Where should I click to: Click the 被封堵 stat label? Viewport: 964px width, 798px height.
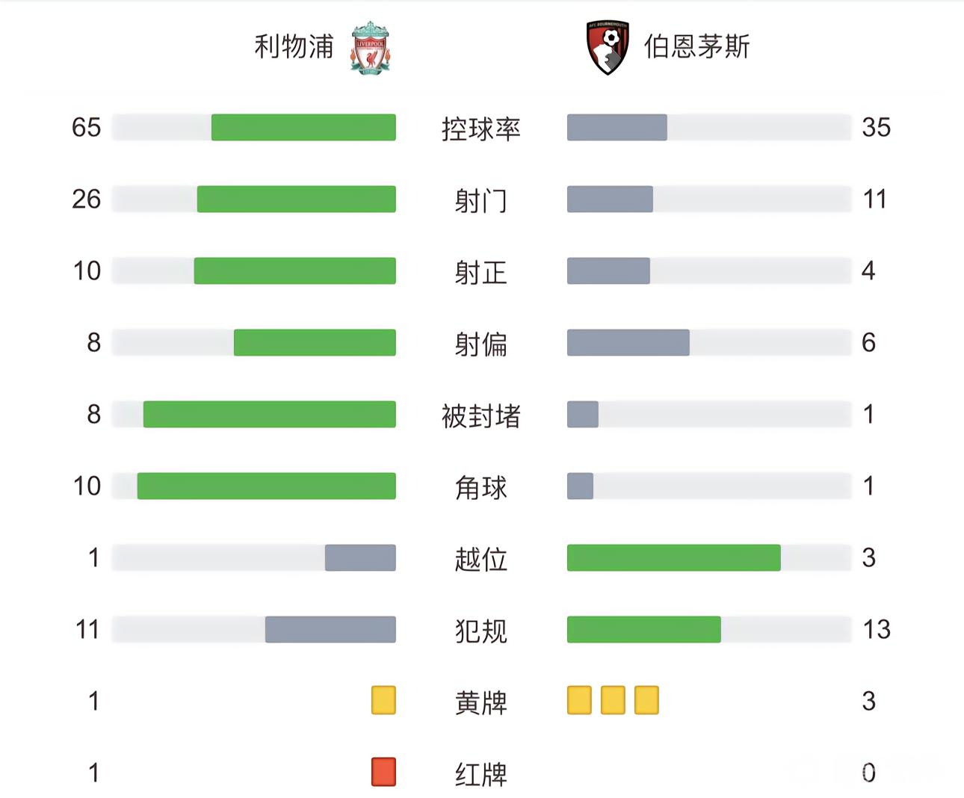click(x=481, y=415)
